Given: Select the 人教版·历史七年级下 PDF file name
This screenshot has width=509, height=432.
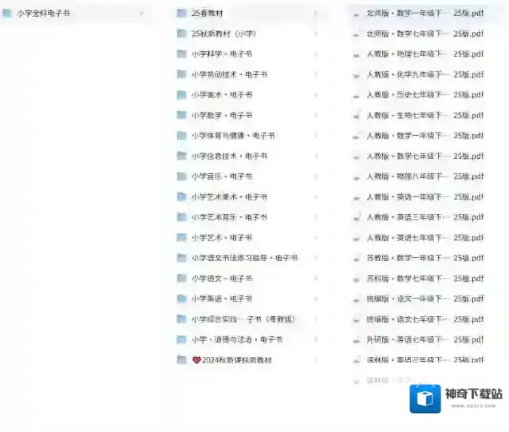Looking at the screenshot, I should [407, 95].
